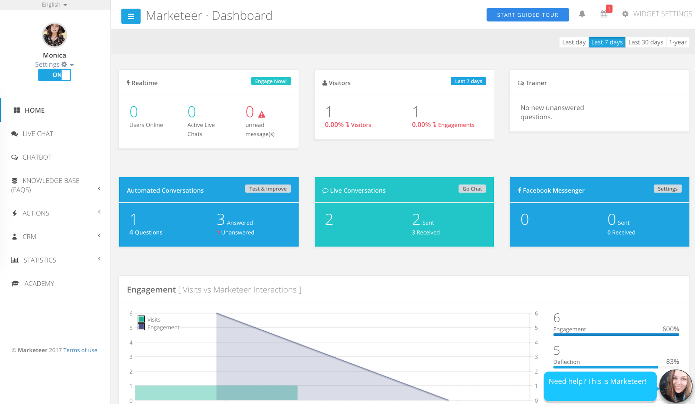Click Facebook Messenger Settings button
The width and height of the screenshot is (695, 404).
coord(668,188)
